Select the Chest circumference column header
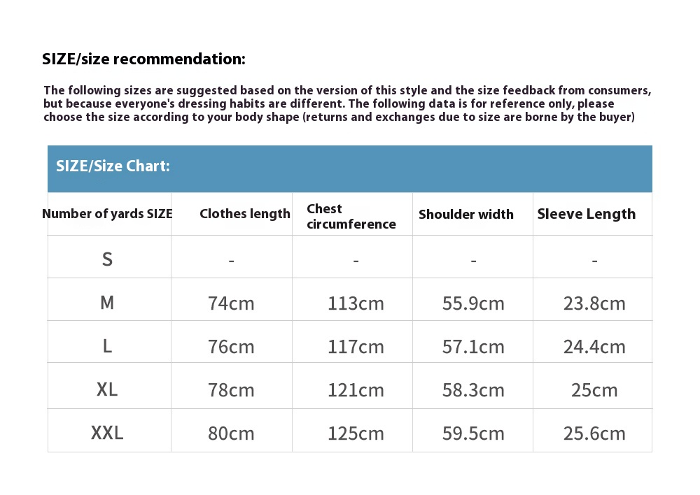This screenshot has width=700, height=495. tap(351, 216)
